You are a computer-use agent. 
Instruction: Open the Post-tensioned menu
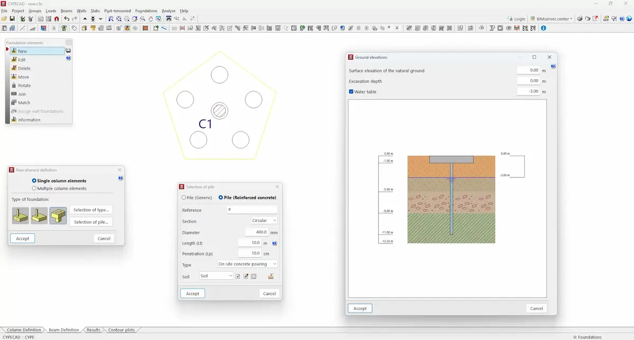click(x=116, y=11)
